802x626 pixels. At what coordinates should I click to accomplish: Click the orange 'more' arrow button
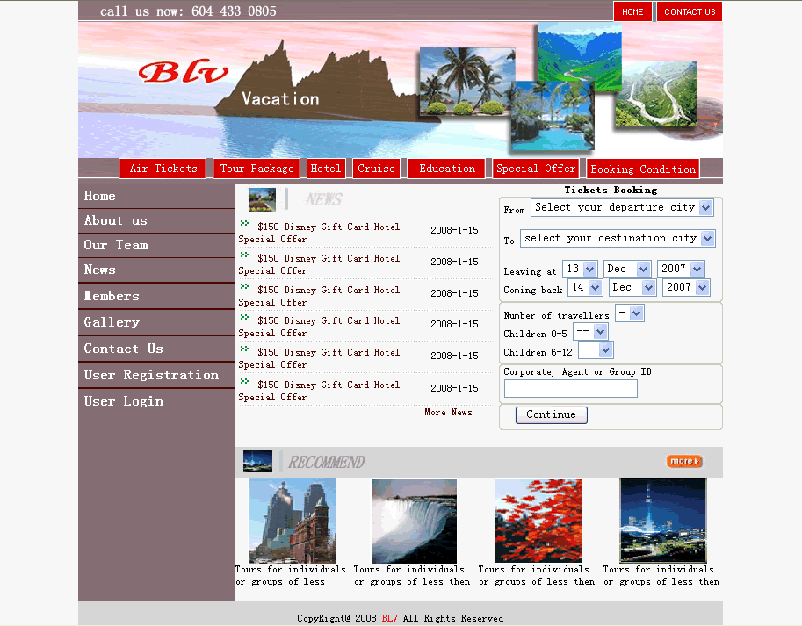pos(684,462)
